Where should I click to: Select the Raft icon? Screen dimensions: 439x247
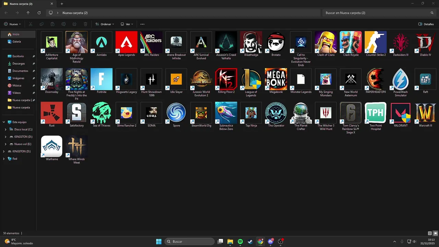coord(425,79)
